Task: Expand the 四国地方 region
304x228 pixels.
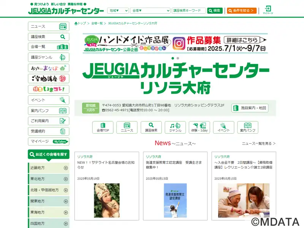Action: tap(49, 223)
